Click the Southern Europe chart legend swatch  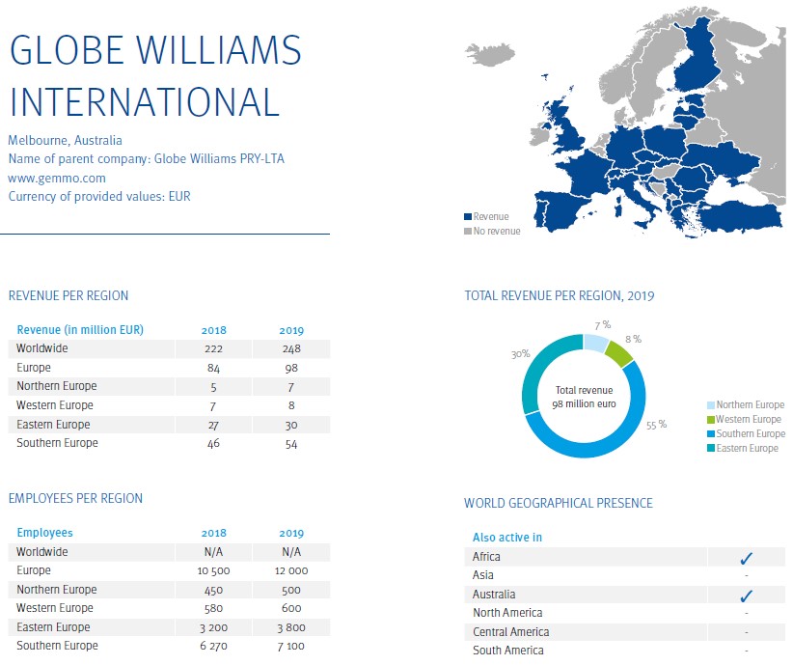(x=712, y=434)
